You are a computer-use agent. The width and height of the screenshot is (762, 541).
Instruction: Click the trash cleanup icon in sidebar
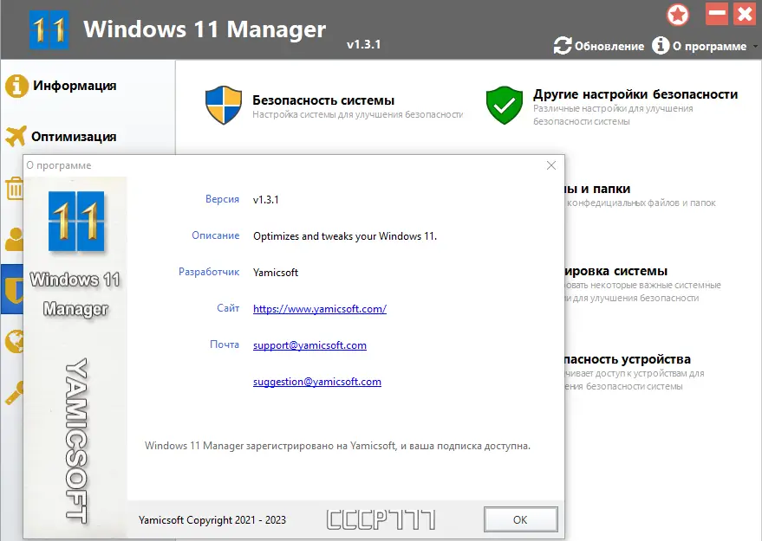[16, 189]
